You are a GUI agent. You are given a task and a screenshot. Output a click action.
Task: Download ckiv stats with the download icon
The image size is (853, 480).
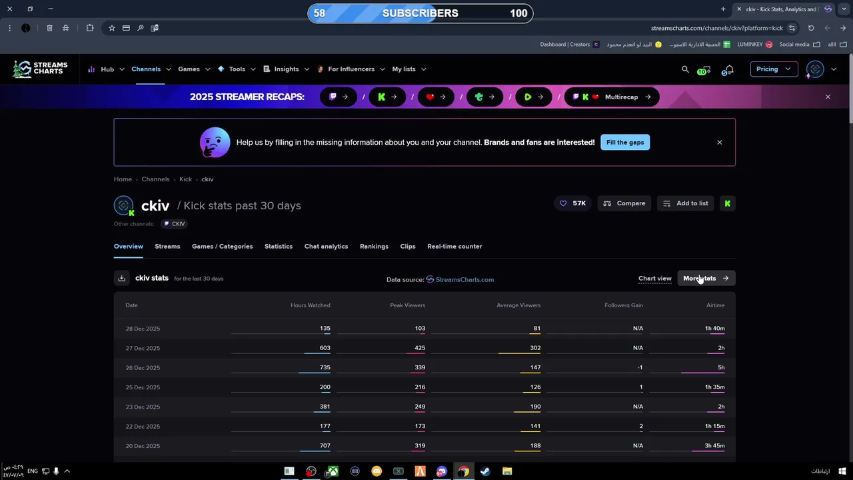121,279
